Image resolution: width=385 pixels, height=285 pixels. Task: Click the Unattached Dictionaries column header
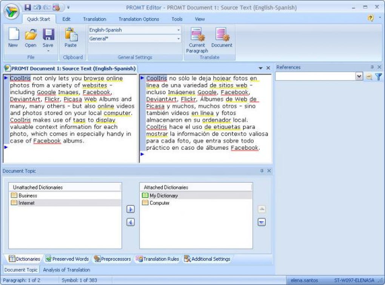65,187
